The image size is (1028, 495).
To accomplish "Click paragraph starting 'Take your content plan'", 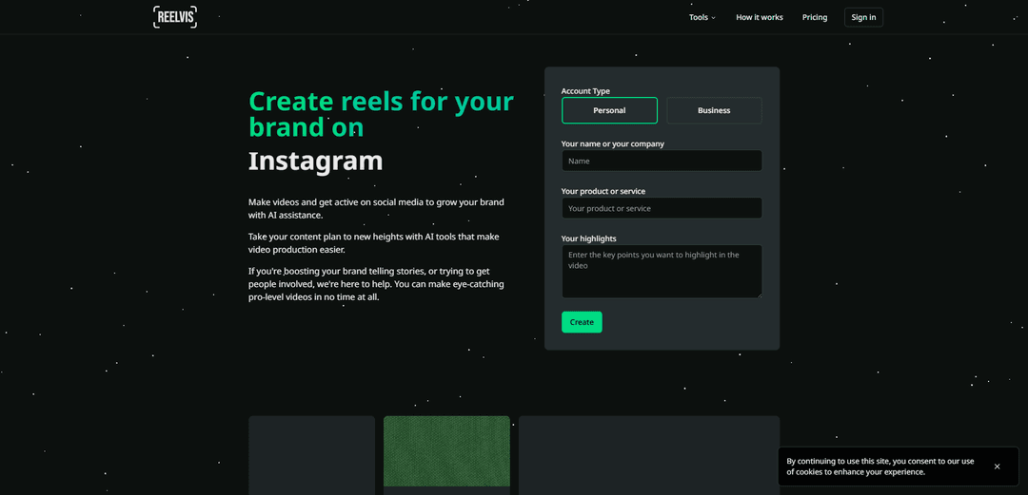I will [374, 243].
